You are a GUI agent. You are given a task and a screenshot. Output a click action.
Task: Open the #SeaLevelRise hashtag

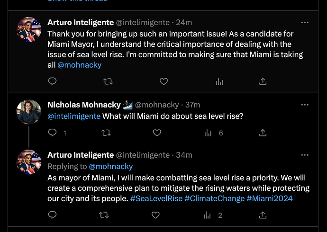pyautogui.click(x=154, y=198)
